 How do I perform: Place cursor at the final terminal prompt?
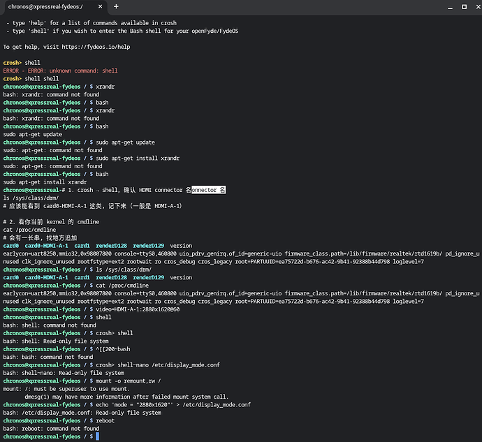(97, 436)
